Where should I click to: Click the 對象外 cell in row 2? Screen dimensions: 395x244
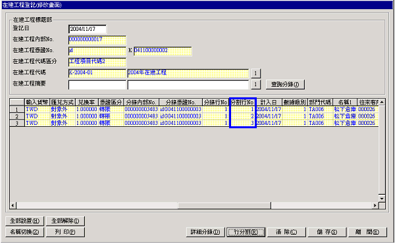point(63,116)
